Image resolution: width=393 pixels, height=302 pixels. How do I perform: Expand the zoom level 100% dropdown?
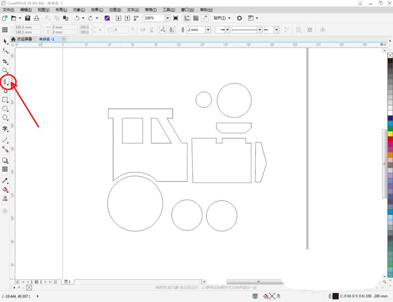[x=167, y=18]
